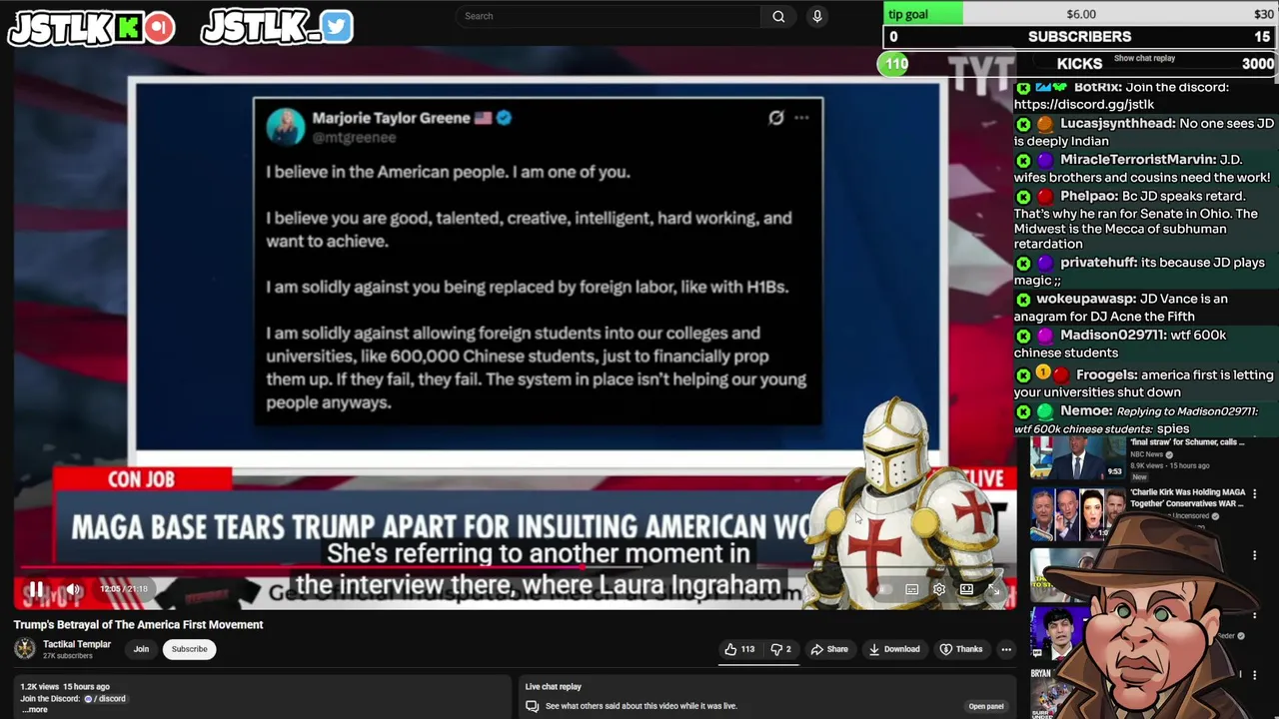
Task: Click the Join membership button
Action: (141, 649)
